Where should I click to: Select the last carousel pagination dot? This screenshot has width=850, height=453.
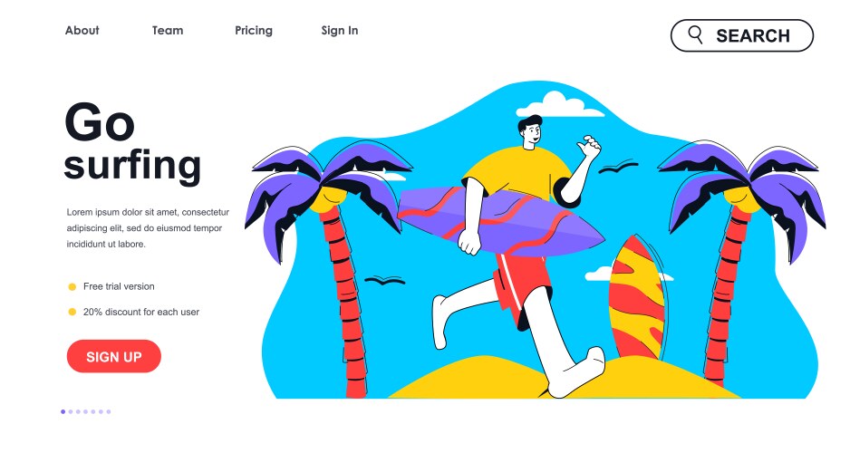[109, 412]
